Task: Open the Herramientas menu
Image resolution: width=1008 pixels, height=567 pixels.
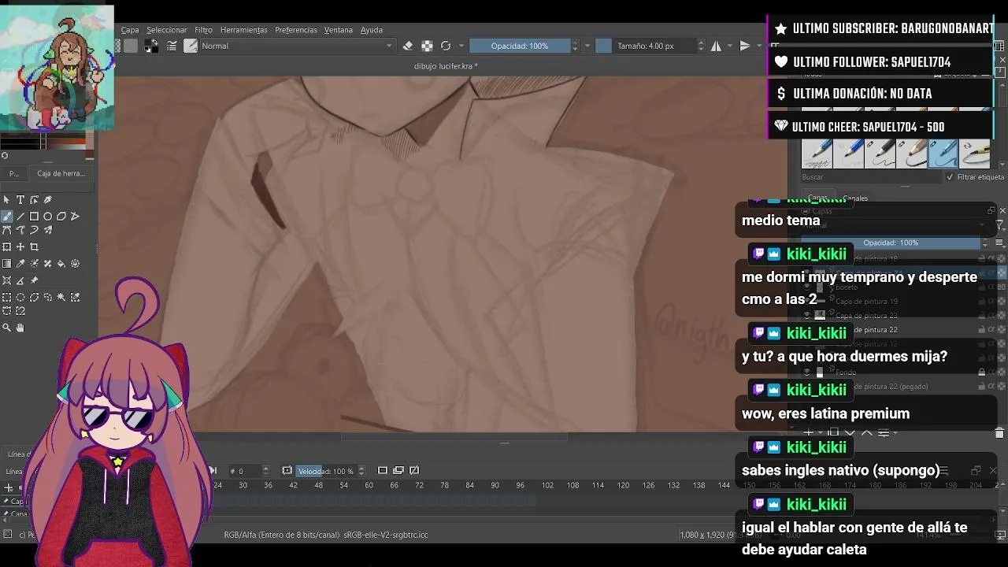Action: point(243,30)
